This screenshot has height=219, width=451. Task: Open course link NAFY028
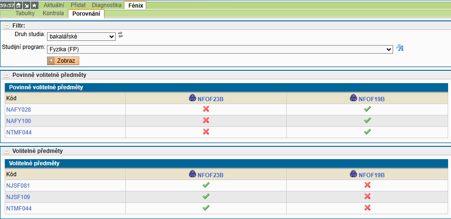tap(19, 110)
